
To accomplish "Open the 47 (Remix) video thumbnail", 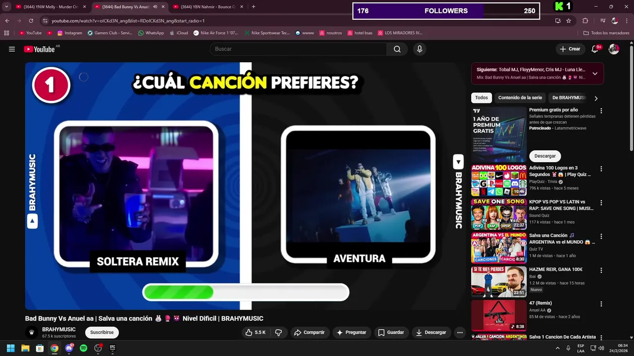I will (499, 315).
